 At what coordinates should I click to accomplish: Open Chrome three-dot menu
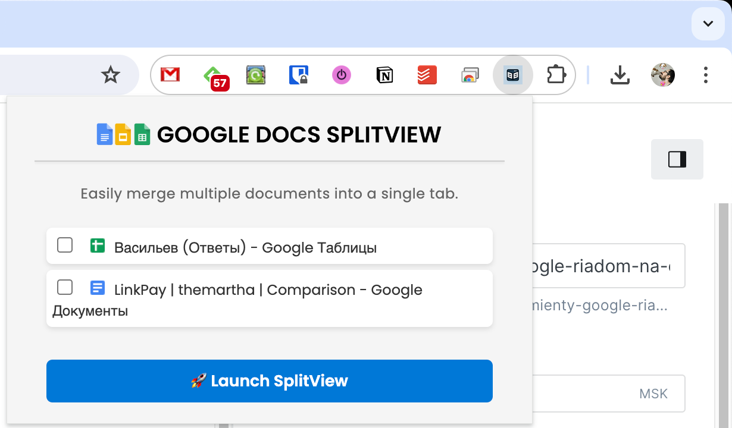point(706,75)
